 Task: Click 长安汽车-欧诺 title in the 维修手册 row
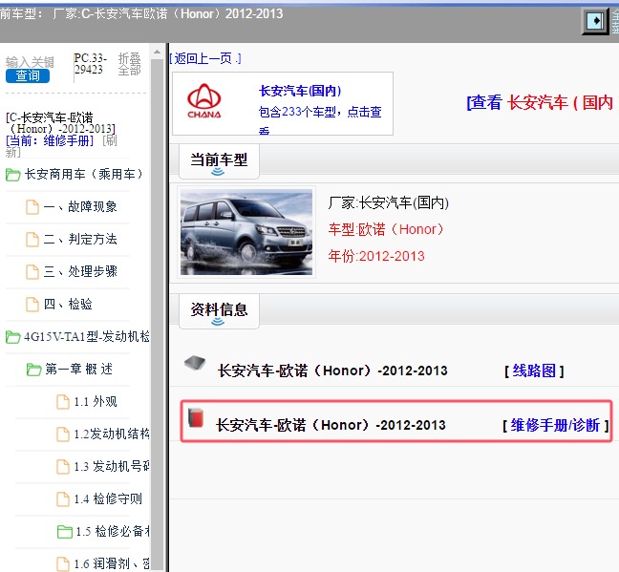pyautogui.click(x=331, y=425)
